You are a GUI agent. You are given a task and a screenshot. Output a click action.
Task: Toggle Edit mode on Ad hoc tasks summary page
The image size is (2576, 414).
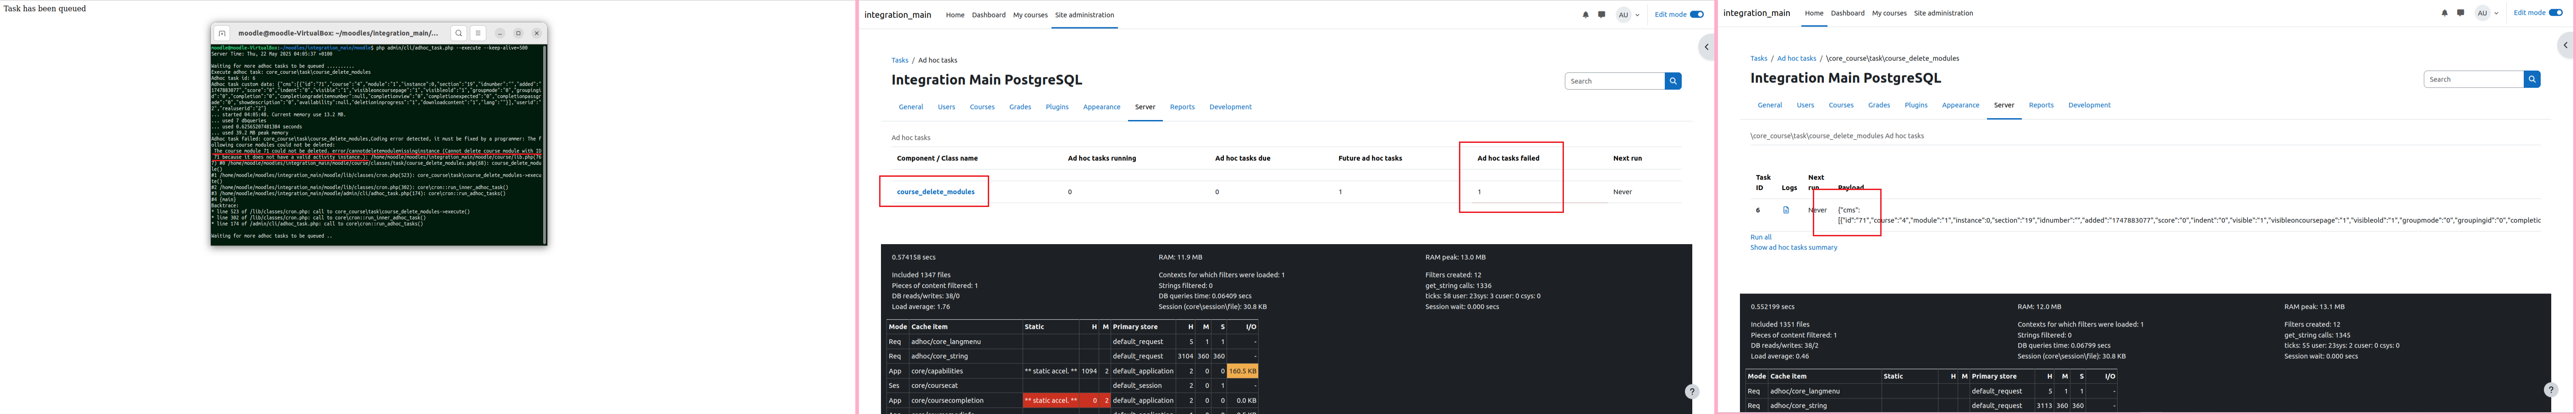(1697, 15)
